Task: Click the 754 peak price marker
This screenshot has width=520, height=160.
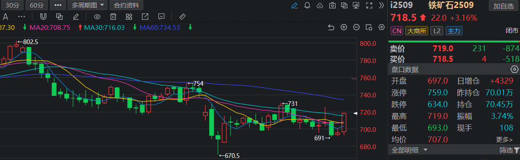Action: point(195,83)
